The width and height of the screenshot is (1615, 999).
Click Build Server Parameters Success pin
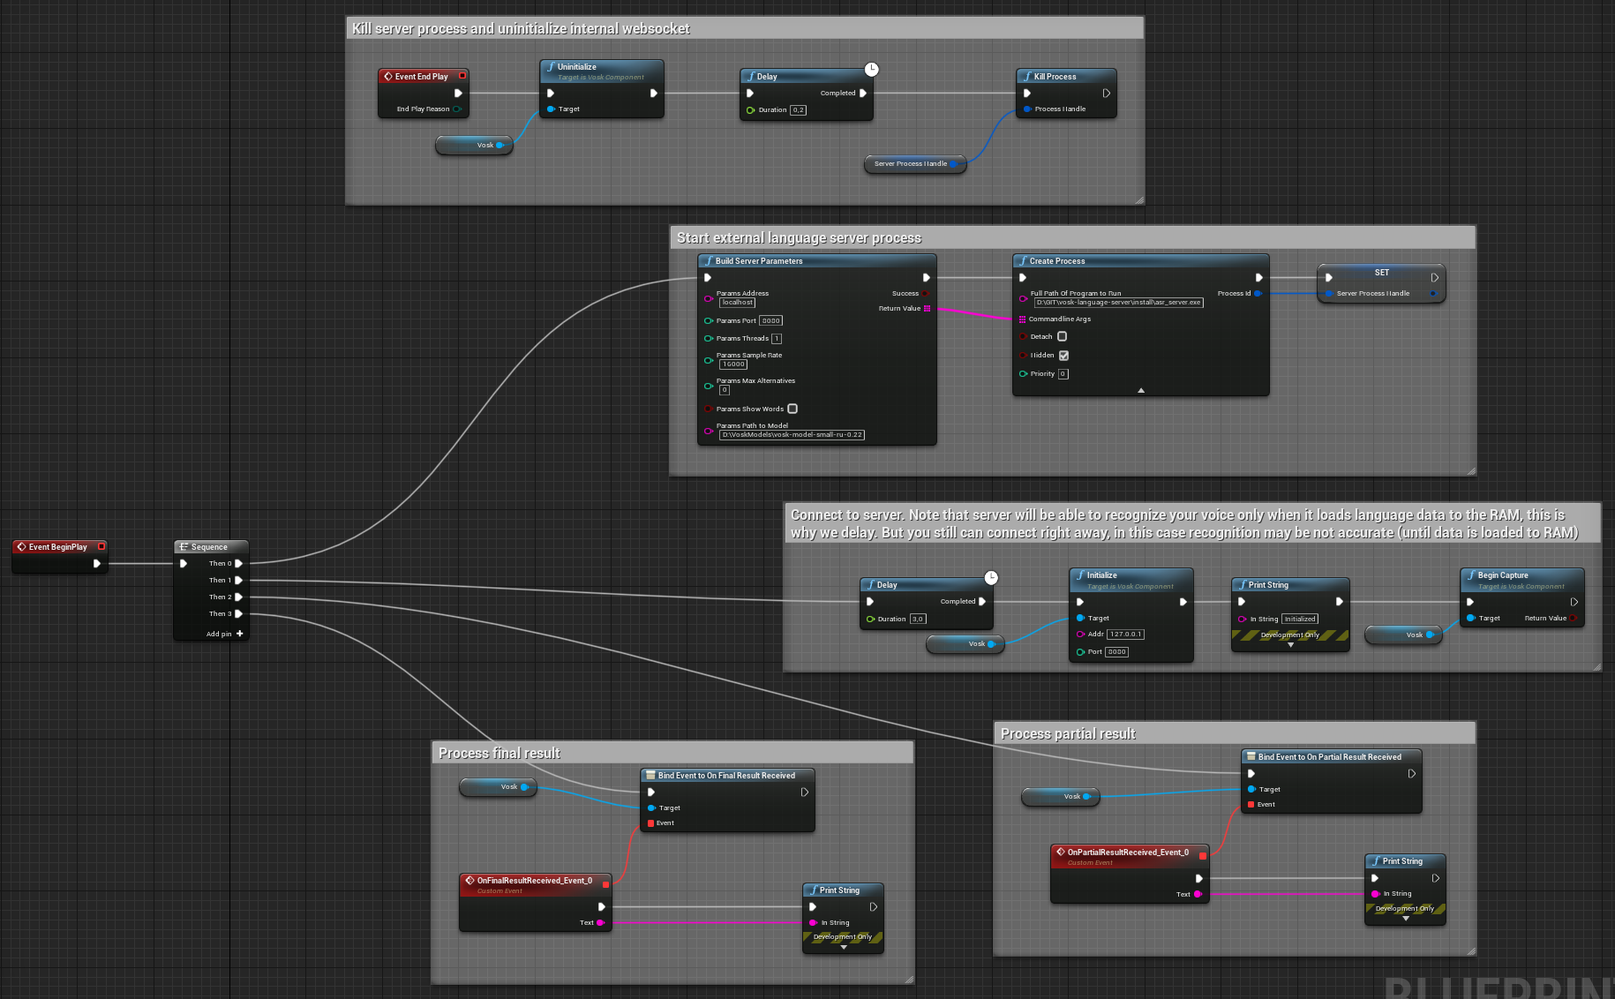coord(925,294)
